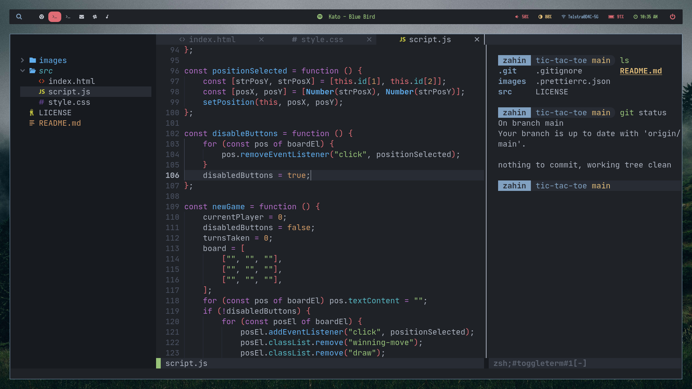Image resolution: width=692 pixels, height=389 pixels.
Task: Click addEventListener on line 121
Action: 306,332
